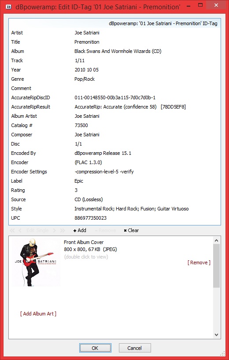229x360 pixels.
Task: Select Encoder value (FLAC 1.3.0)
Action: pyautogui.click(x=88, y=162)
